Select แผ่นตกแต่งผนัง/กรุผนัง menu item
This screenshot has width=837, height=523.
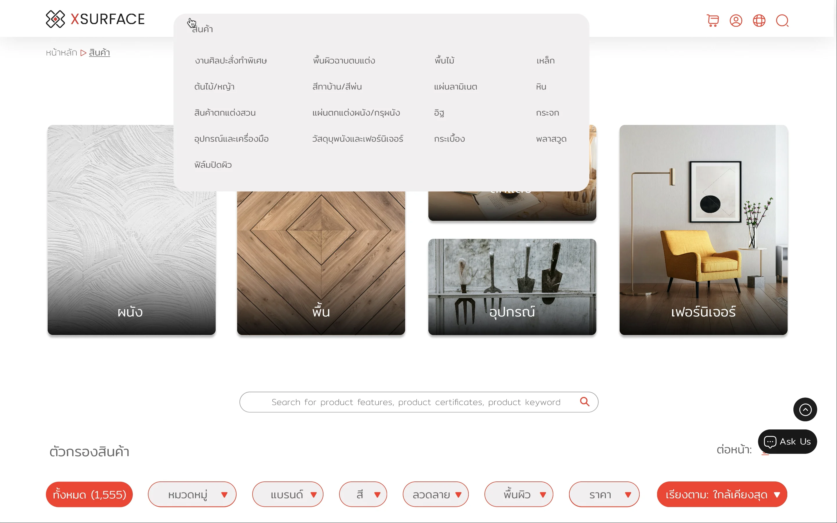pyautogui.click(x=356, y=113)
